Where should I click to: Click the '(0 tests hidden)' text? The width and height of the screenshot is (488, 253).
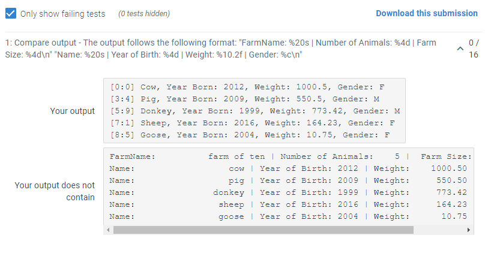coord(144,13)
